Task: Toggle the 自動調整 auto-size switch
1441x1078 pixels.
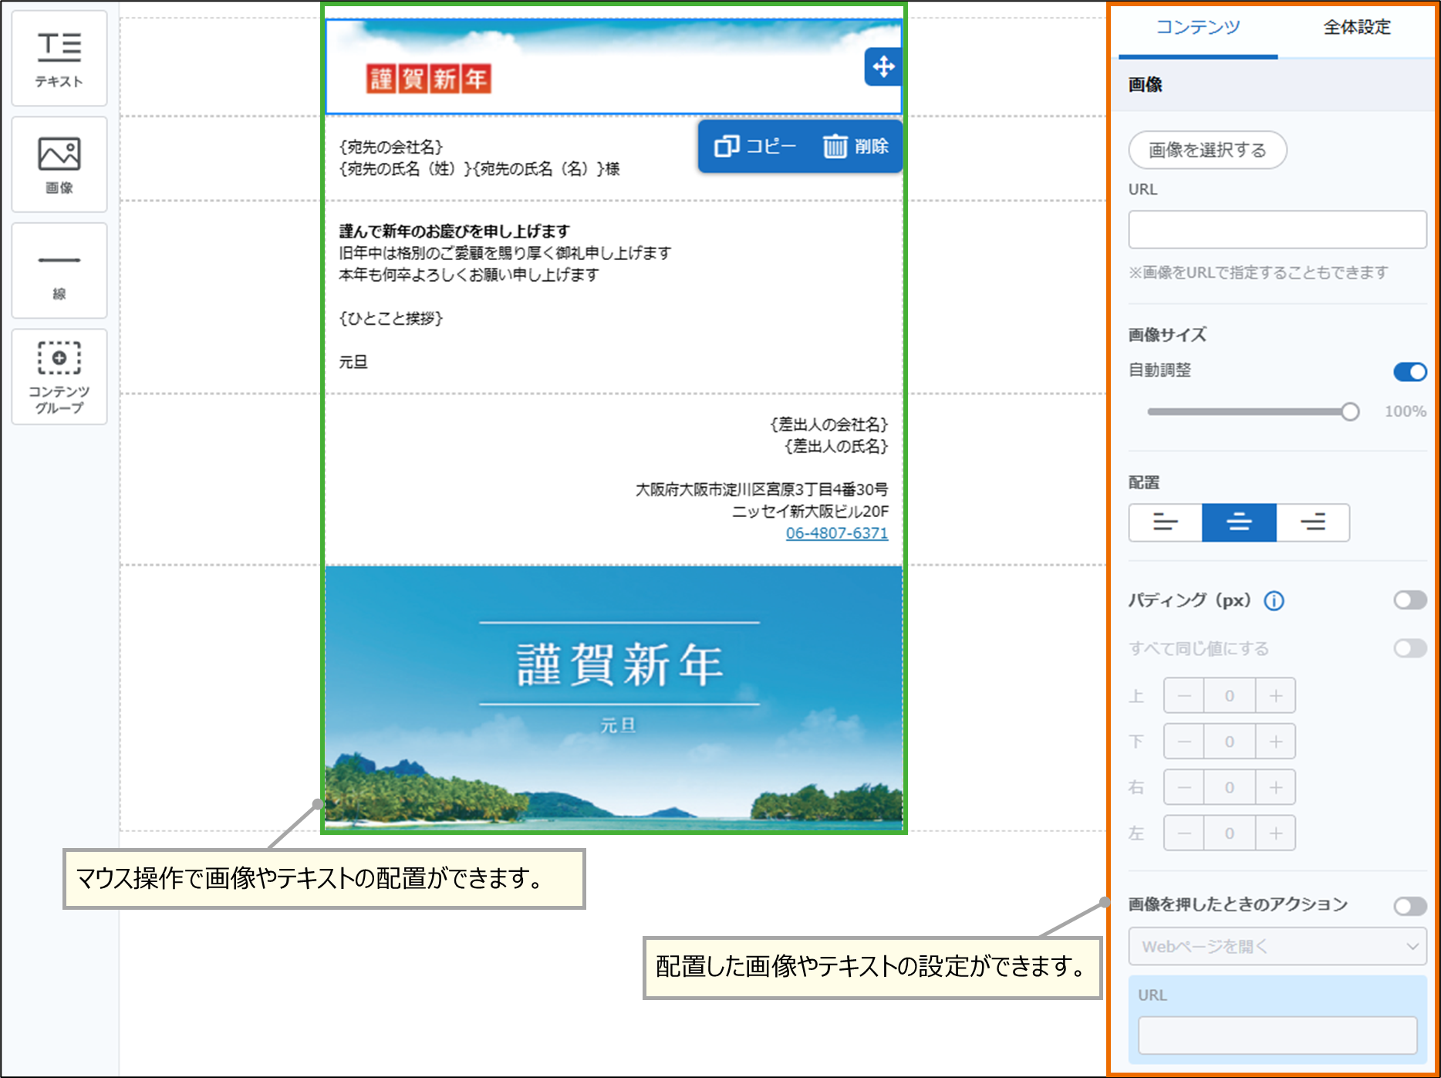Action: [1409, 372]
